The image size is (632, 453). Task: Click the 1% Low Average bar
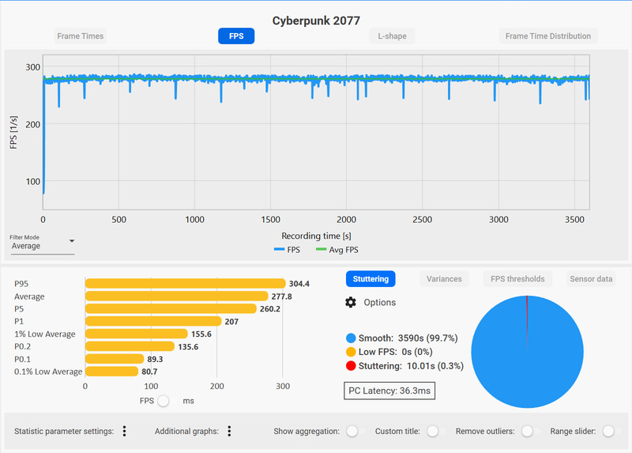[x=137, y=334]
